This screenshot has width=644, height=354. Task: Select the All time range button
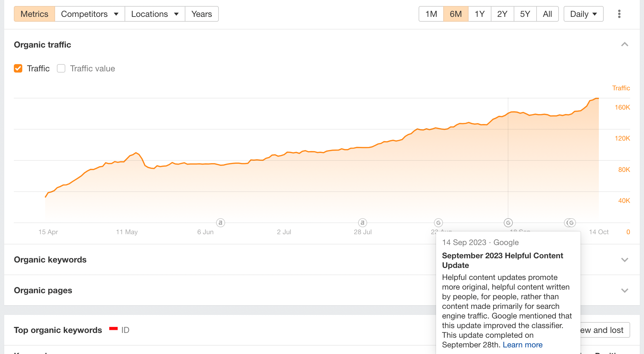point(547,14)
